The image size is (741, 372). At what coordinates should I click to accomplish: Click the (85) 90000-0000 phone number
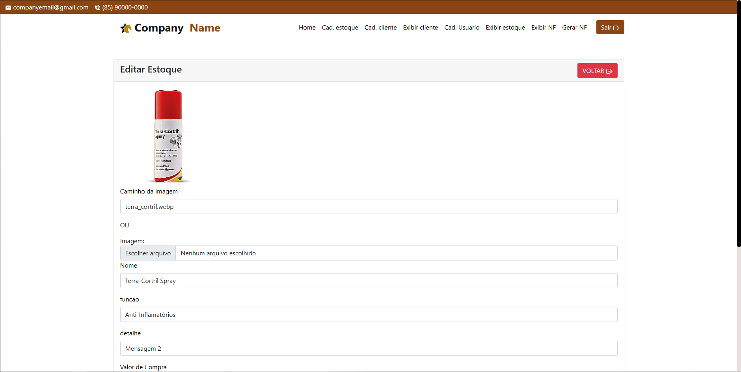point(125,7)
